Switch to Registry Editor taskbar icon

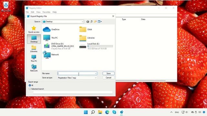pyautogui.click(x=122, y=112)
